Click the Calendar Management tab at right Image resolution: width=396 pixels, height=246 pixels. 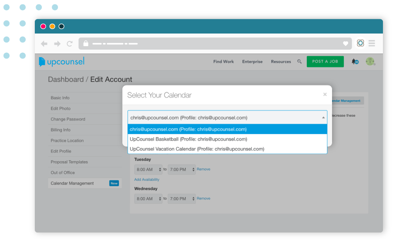click(348, 101)
